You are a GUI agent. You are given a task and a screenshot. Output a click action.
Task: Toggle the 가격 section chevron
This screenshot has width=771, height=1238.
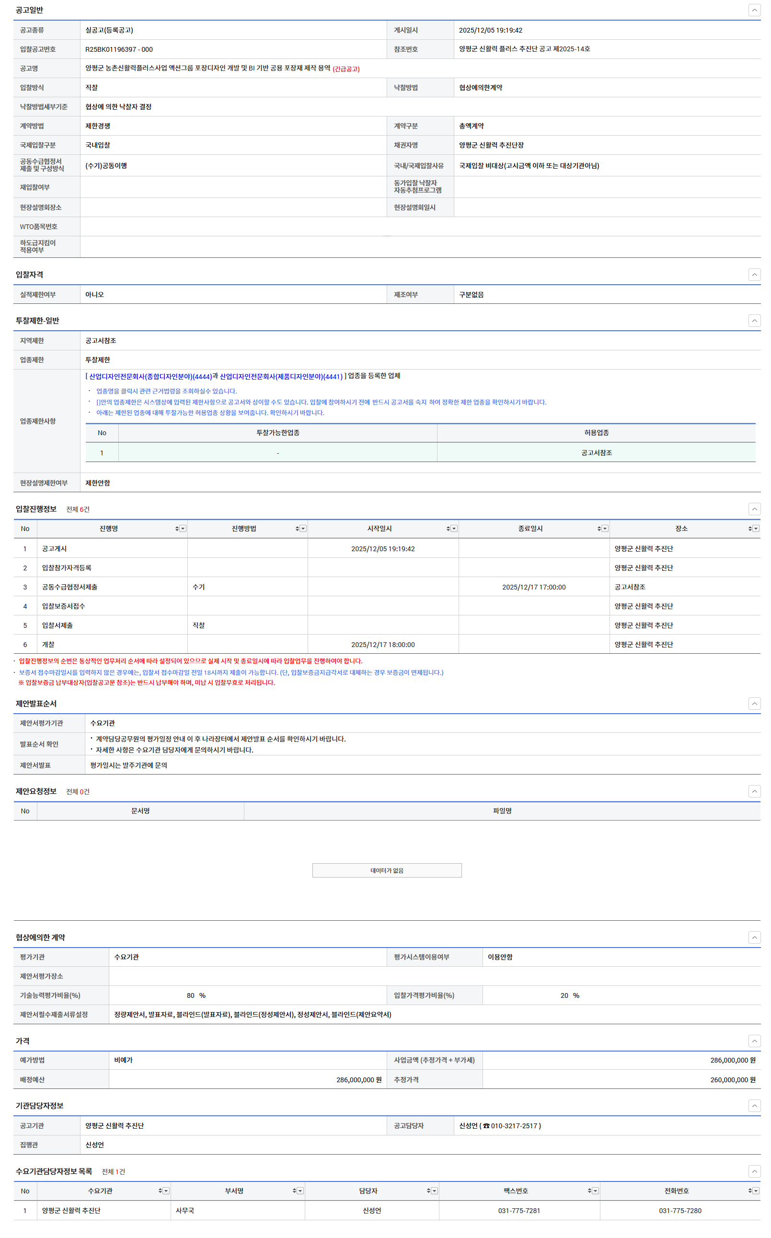click(x=754, y=1041)
